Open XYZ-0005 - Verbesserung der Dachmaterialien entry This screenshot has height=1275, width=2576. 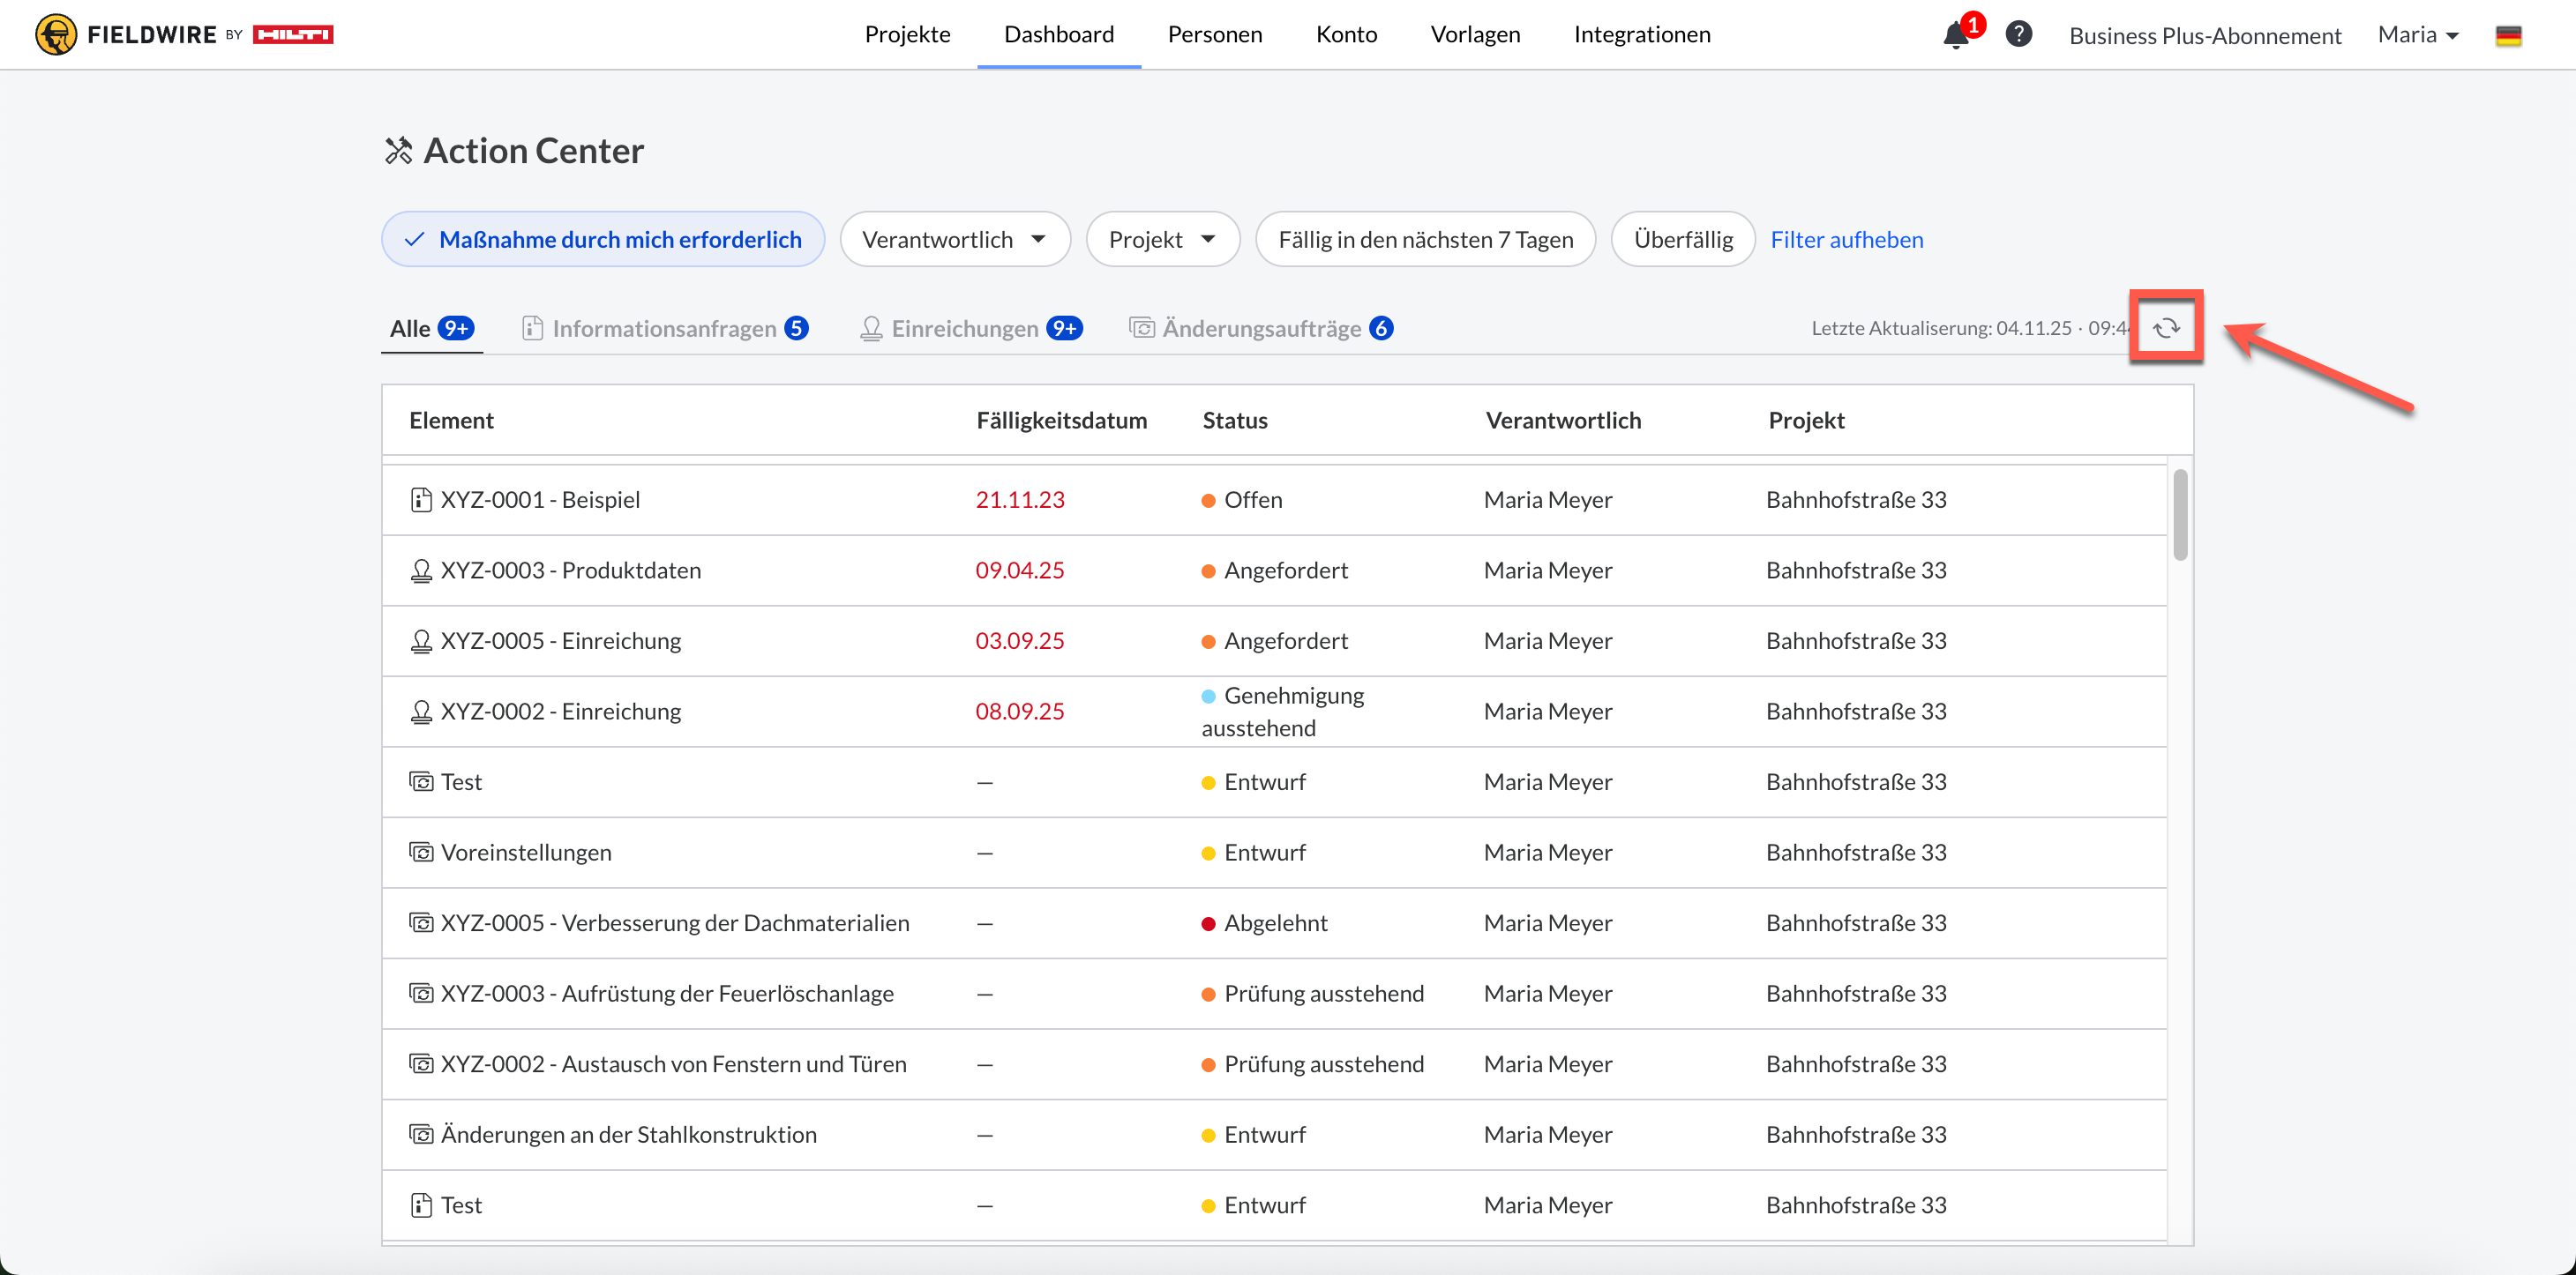[x=675, y=923]
